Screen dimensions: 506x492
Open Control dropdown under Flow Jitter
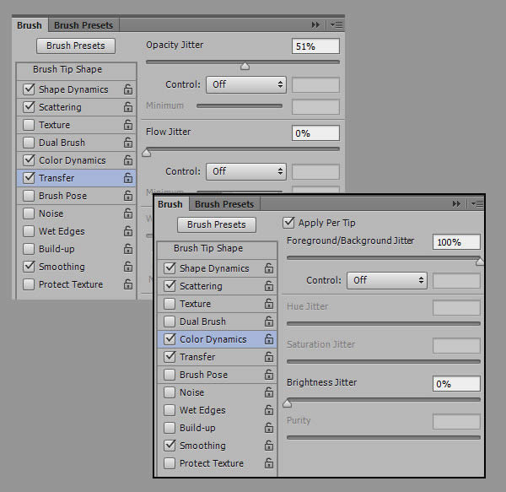(x=247, y=171)
